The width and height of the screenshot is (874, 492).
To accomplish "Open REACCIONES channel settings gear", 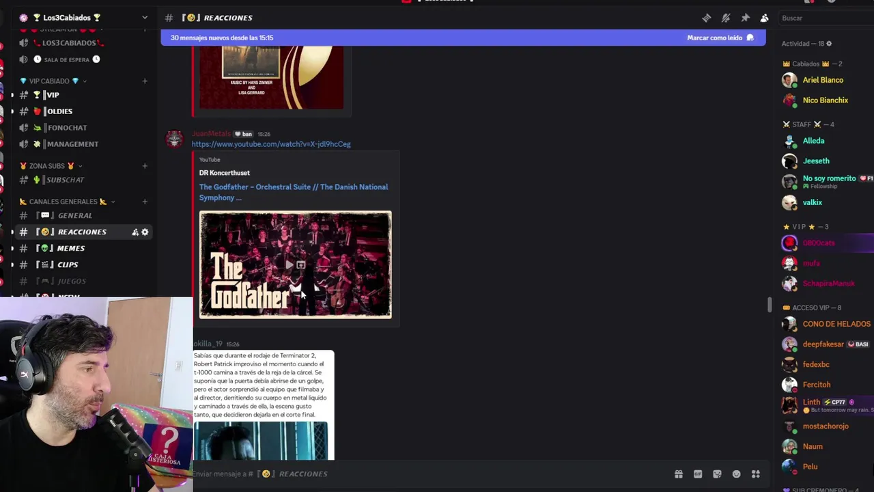I will point(145,232).
